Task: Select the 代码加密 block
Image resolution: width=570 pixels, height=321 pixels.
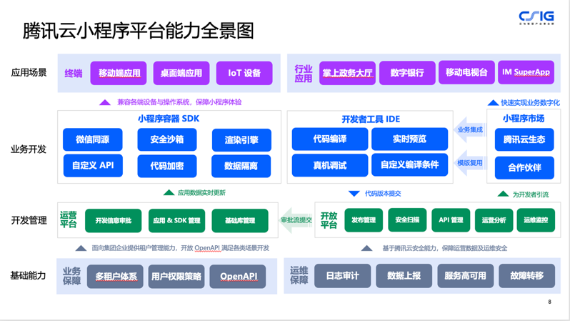Action: (x=167, y=166)
